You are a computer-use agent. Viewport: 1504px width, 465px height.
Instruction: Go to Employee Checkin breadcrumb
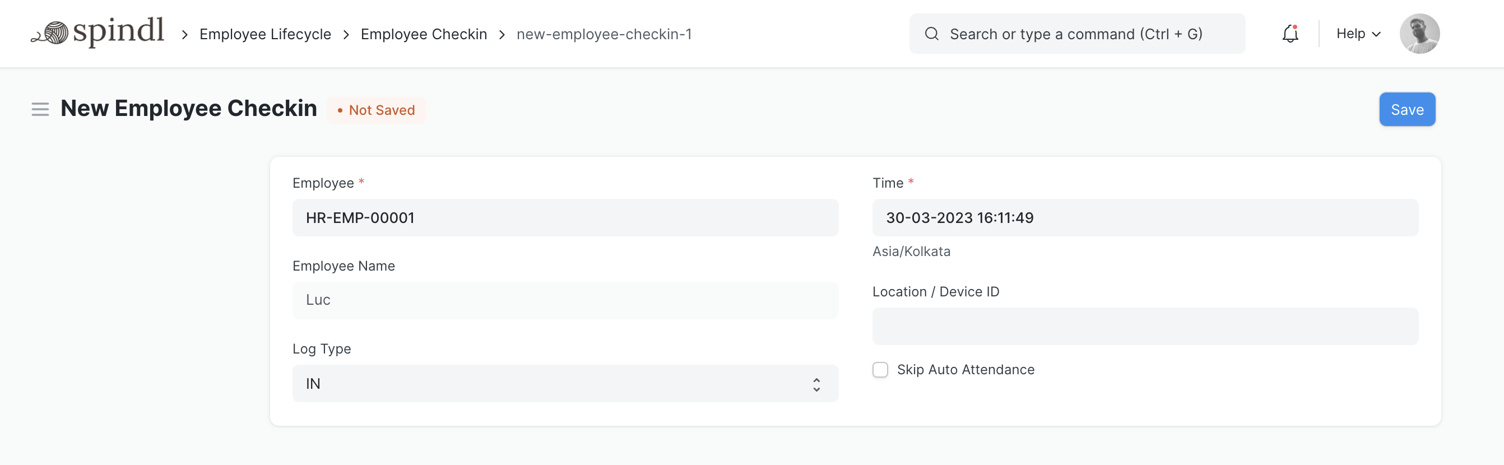point(423,34)
